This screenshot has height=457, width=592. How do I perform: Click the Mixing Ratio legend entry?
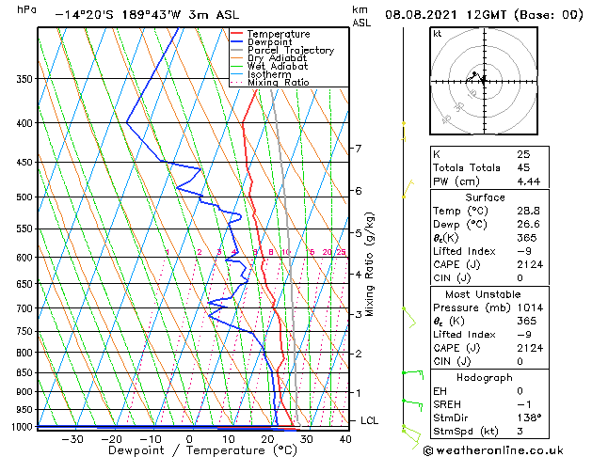click(270, 82)
